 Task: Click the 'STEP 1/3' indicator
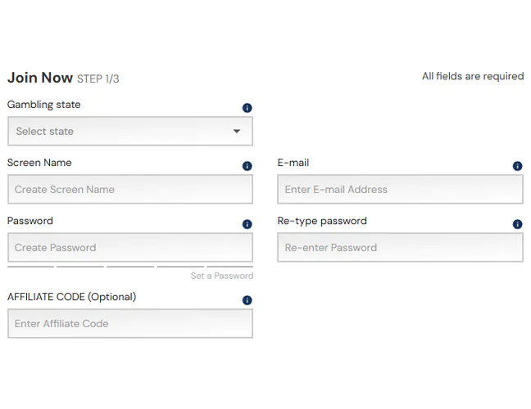click(98, 79)
